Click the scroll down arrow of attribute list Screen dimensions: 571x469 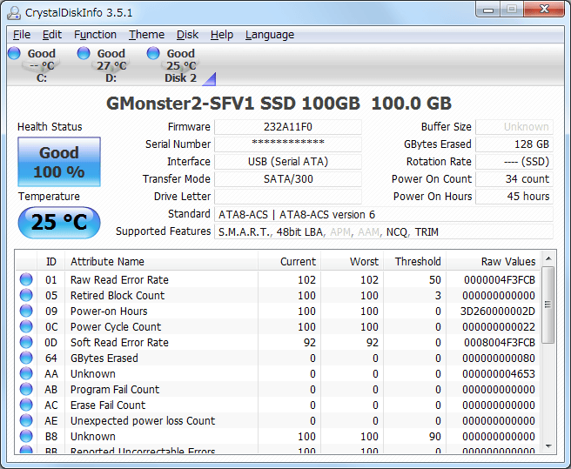(x=548, y=446)
